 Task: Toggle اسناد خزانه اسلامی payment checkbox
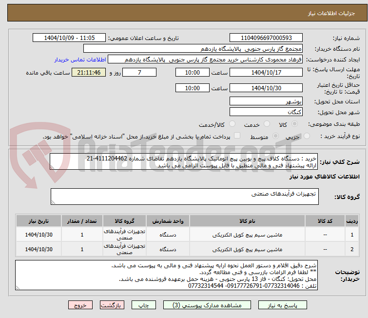237,136
